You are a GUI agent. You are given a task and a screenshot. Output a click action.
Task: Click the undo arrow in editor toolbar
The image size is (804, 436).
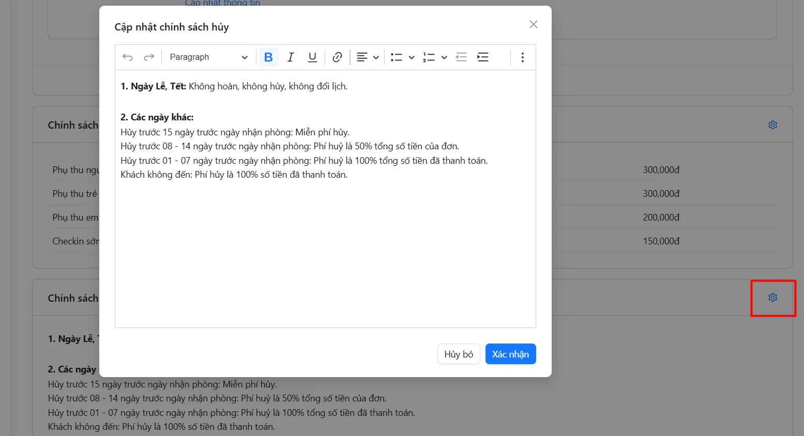click(x=128, y=57)
